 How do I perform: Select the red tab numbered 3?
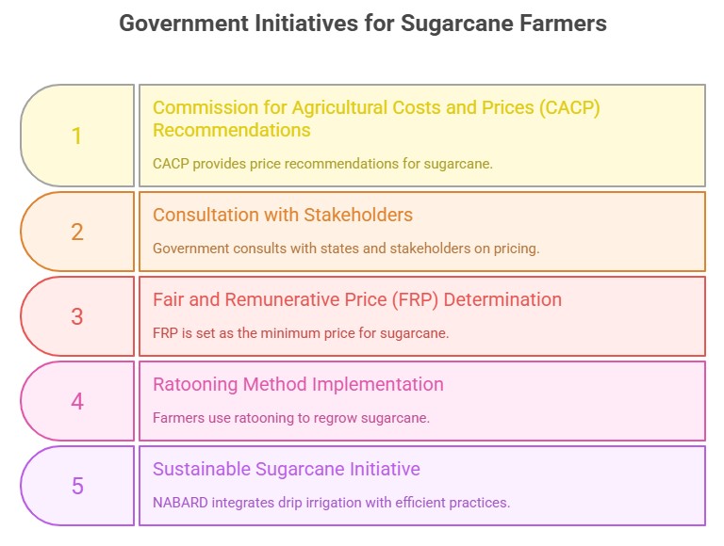pos(77,316)
